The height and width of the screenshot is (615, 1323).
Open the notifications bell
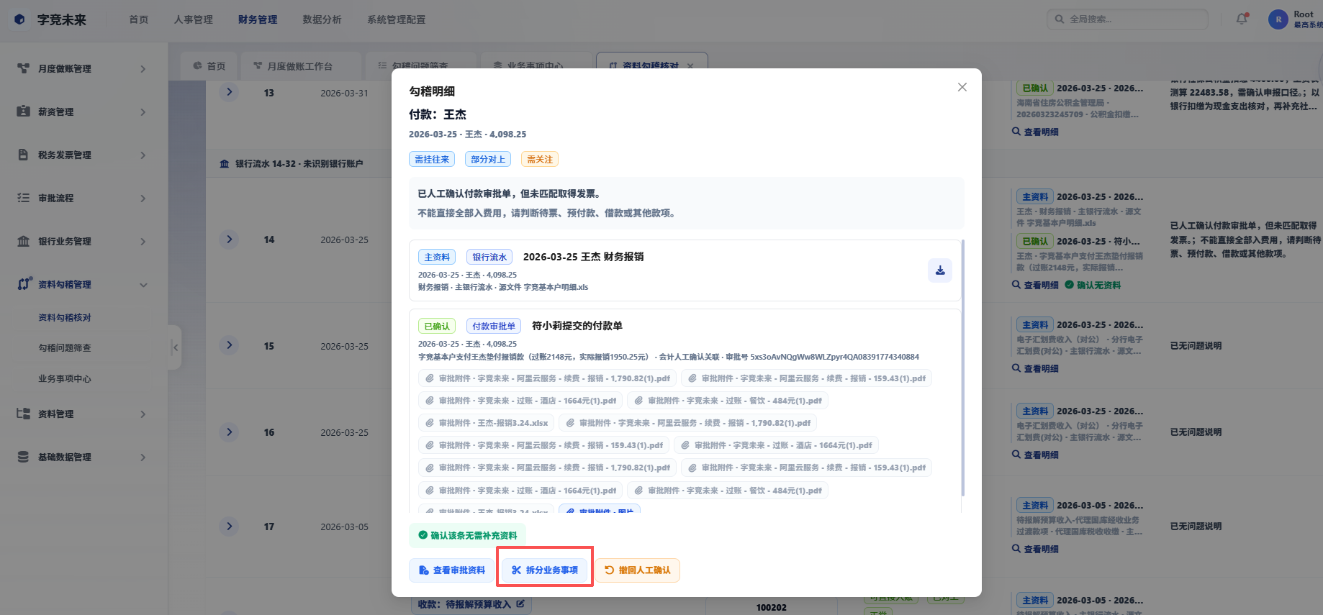coord(1242,19)
